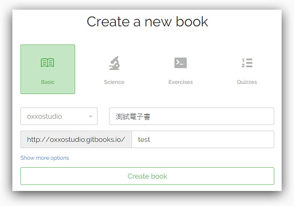Click the Exercises label text
The width and height of the screenshot is (294, 206).
pyautogui.click(x=180, y=82)
